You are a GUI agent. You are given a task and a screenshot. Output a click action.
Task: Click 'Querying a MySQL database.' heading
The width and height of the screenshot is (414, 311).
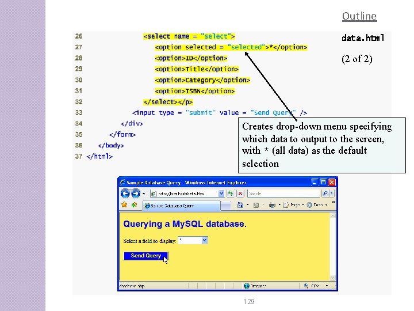[x=185, y=224]
